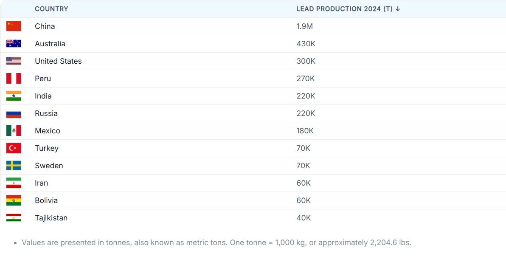The height and width of the screenshot is (268, 506).
Task: Click the Peru flag icon
Action: 14,79
